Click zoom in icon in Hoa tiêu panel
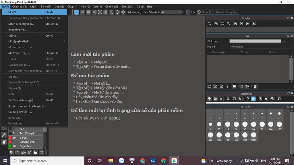 216,23
